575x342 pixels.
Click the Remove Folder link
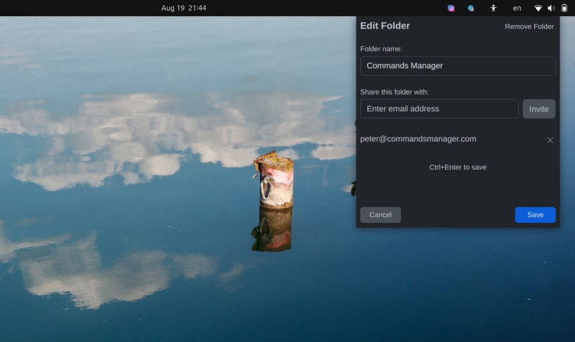(529, 27)
